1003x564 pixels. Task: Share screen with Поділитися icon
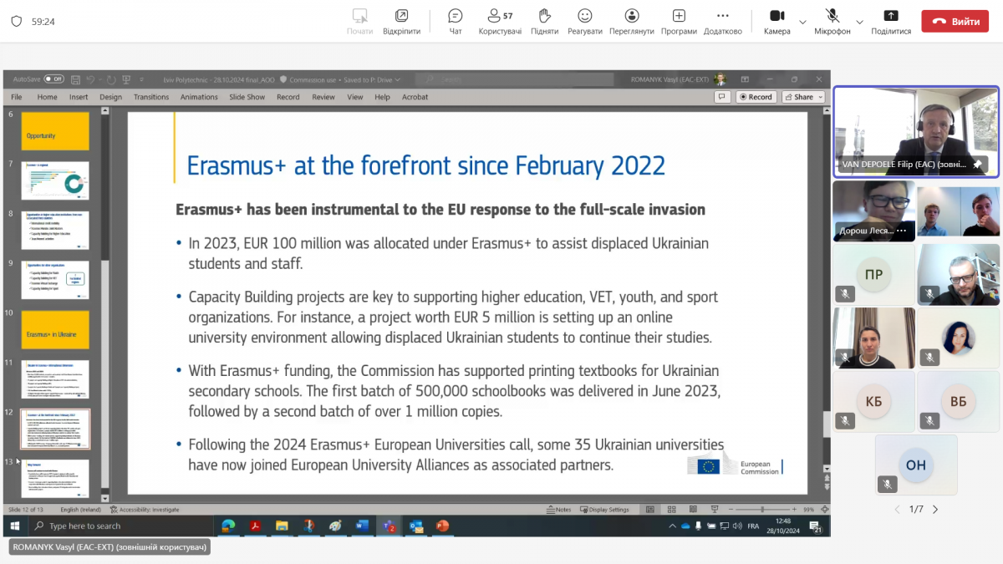891,21
